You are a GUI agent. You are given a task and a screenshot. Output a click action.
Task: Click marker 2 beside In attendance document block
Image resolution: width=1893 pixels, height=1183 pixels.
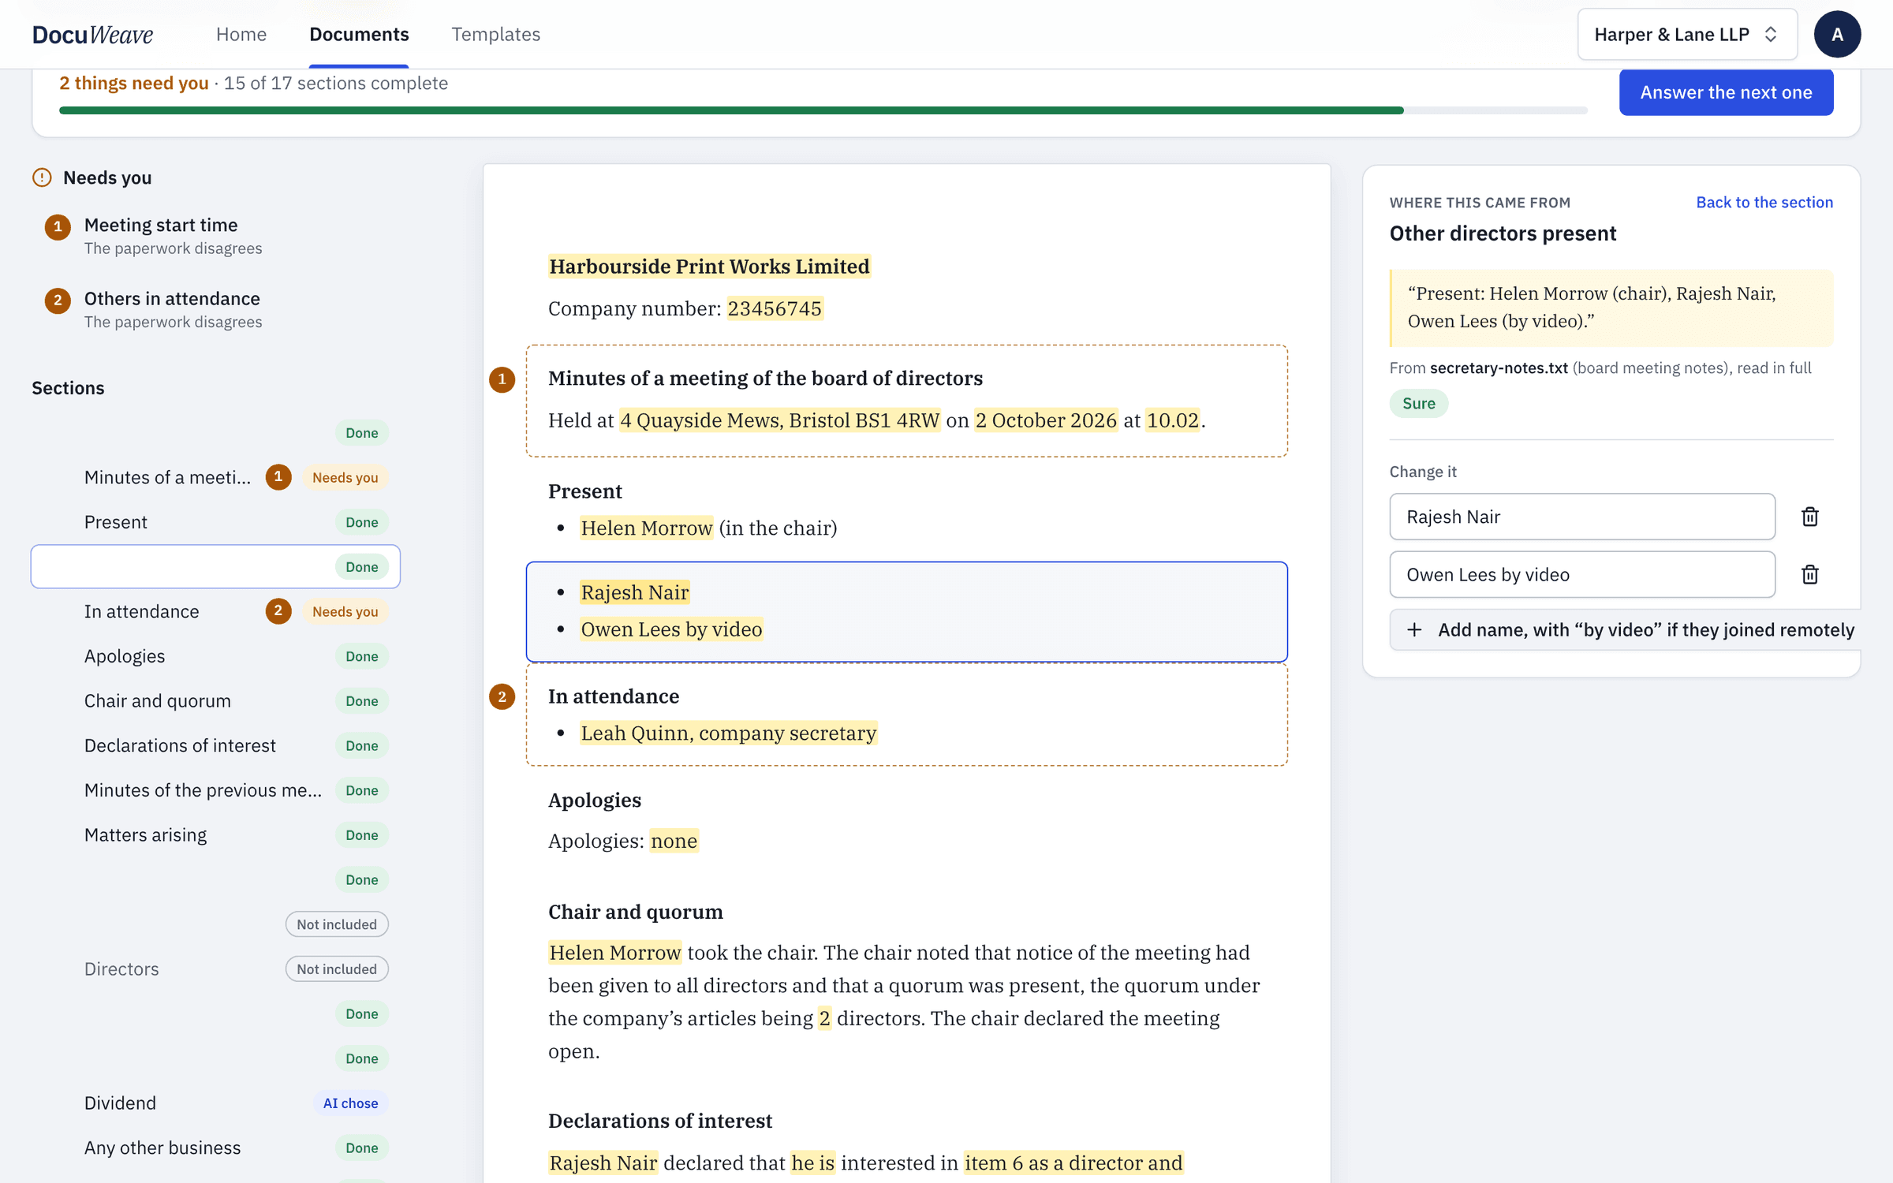tap(502, 697)
